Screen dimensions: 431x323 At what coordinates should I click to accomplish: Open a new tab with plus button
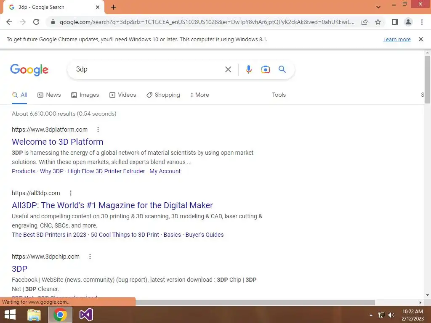(x=114, y=7)
